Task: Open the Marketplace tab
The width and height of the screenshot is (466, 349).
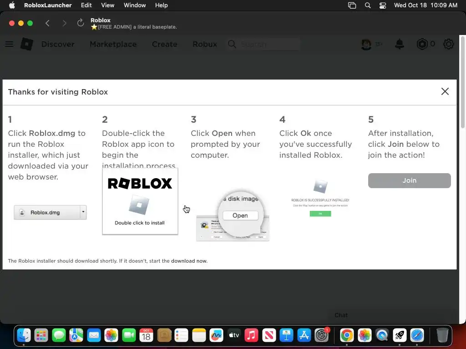Action: [x=113, y=44]
